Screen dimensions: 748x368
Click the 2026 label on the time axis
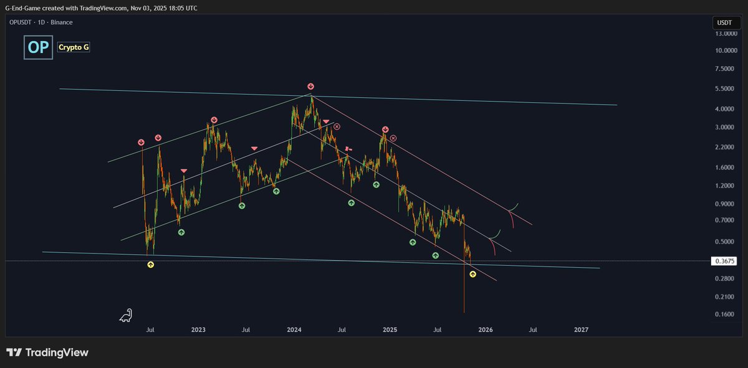point(485,329)
